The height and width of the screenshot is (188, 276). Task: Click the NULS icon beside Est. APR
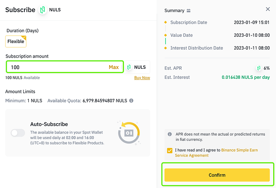point(258,68)
